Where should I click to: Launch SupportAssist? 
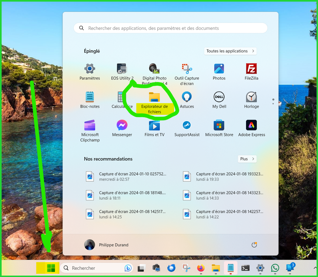[187, 128]
